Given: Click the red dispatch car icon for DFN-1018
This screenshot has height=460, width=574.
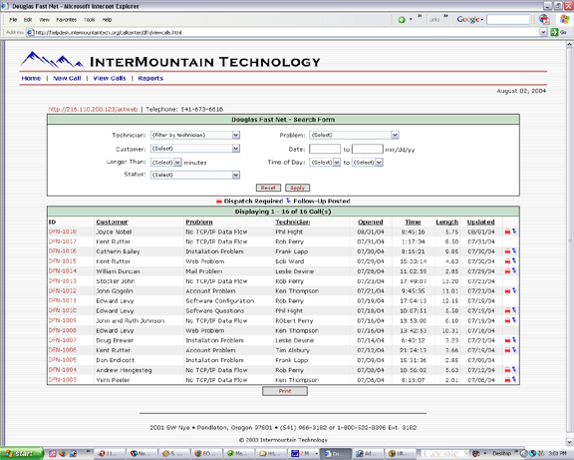Looking at the screenshot, I should [507, 231].
